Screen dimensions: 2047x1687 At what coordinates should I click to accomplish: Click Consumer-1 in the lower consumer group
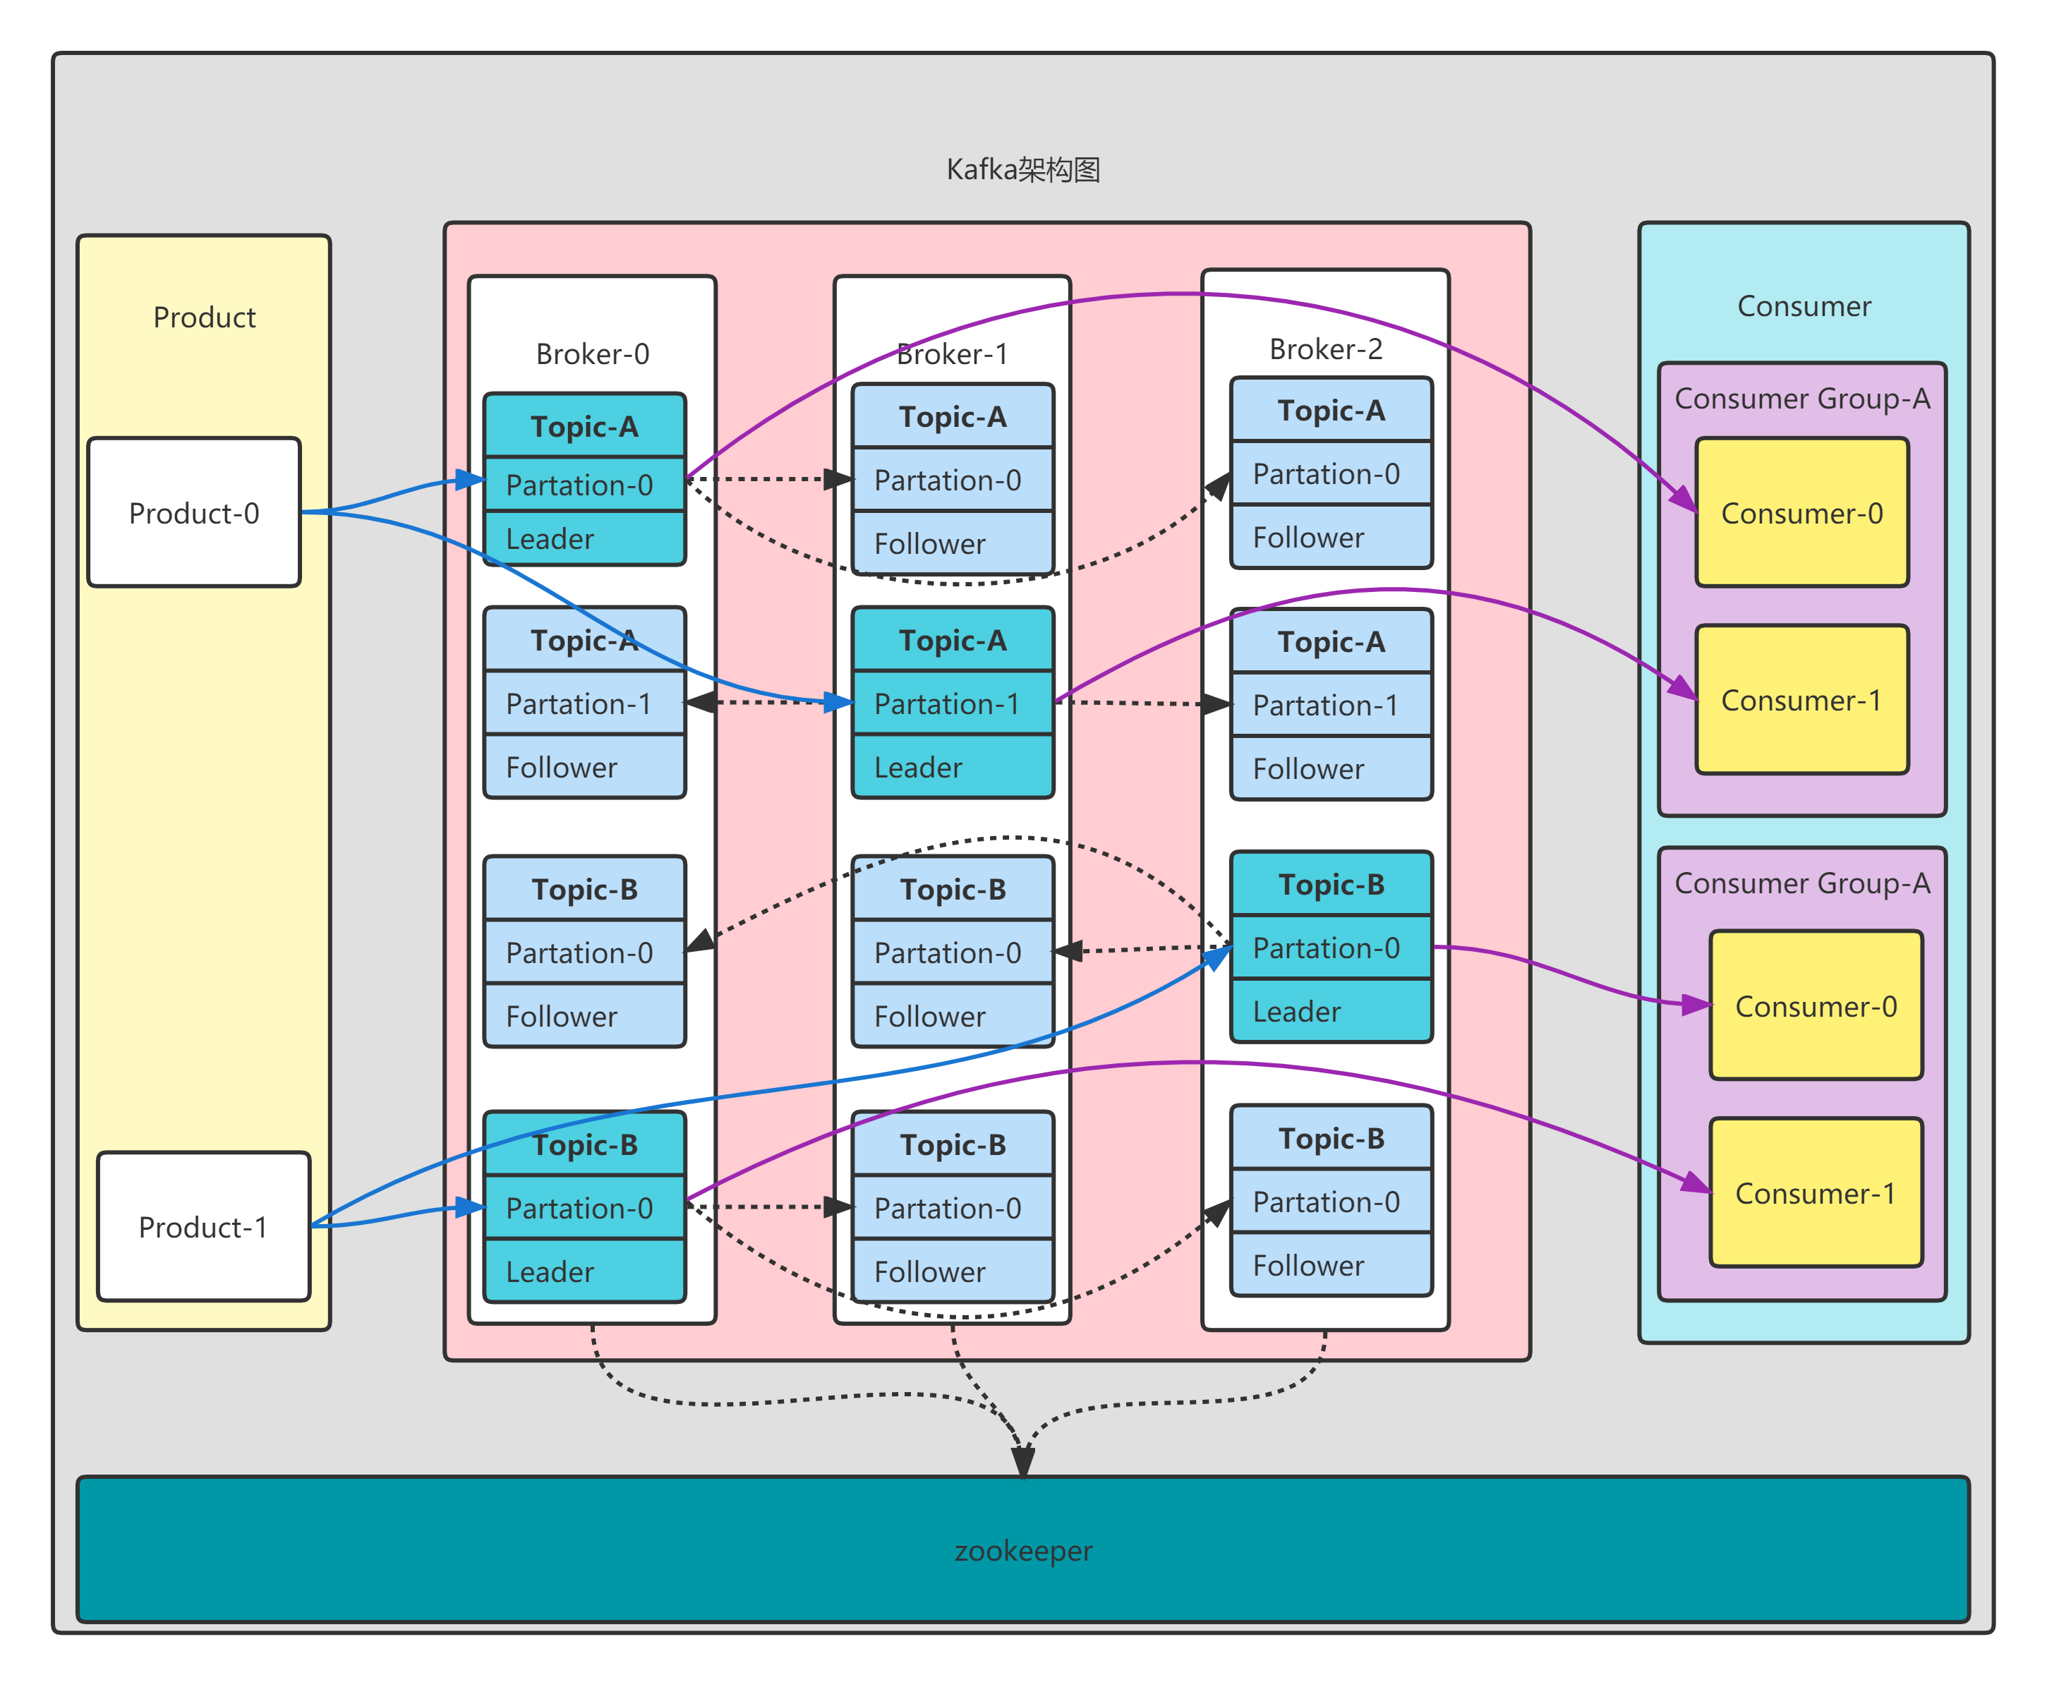click(1816, 1192)
